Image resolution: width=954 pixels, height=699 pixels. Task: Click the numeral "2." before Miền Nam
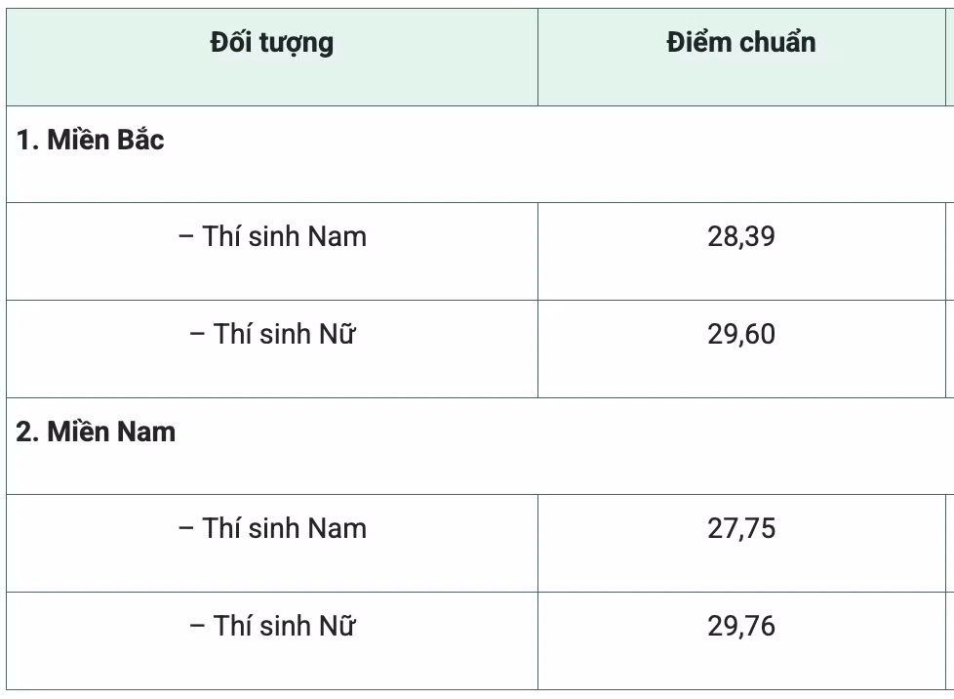tap(28, 432)
